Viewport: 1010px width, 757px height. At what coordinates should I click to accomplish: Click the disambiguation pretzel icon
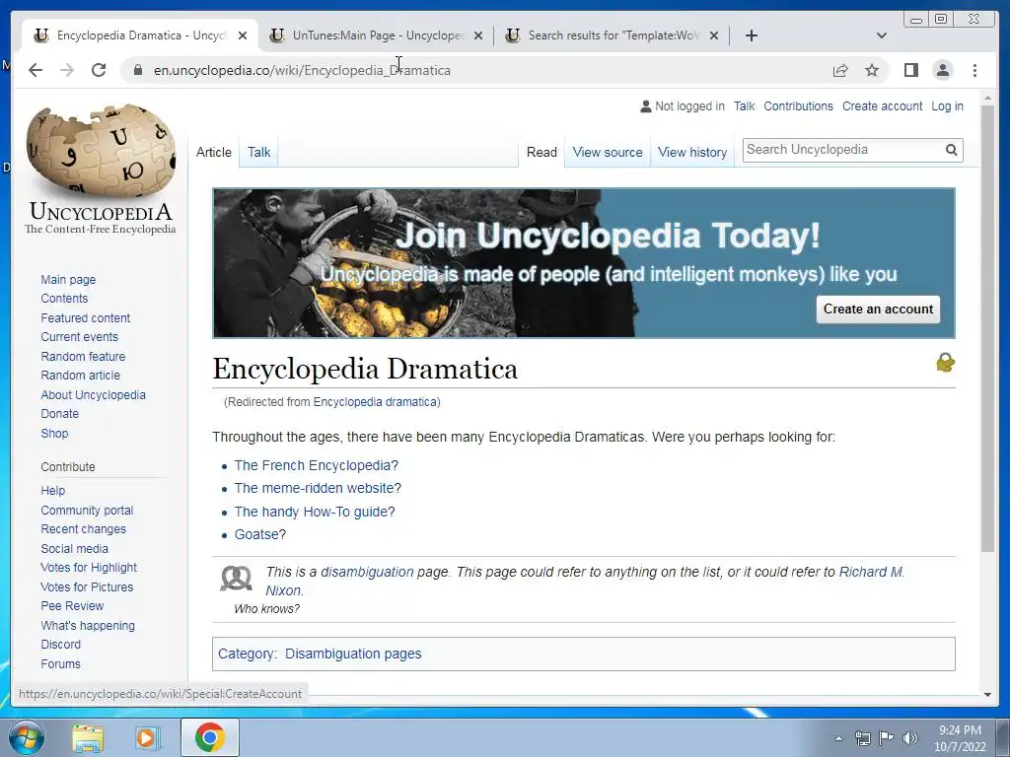point(236,578)
